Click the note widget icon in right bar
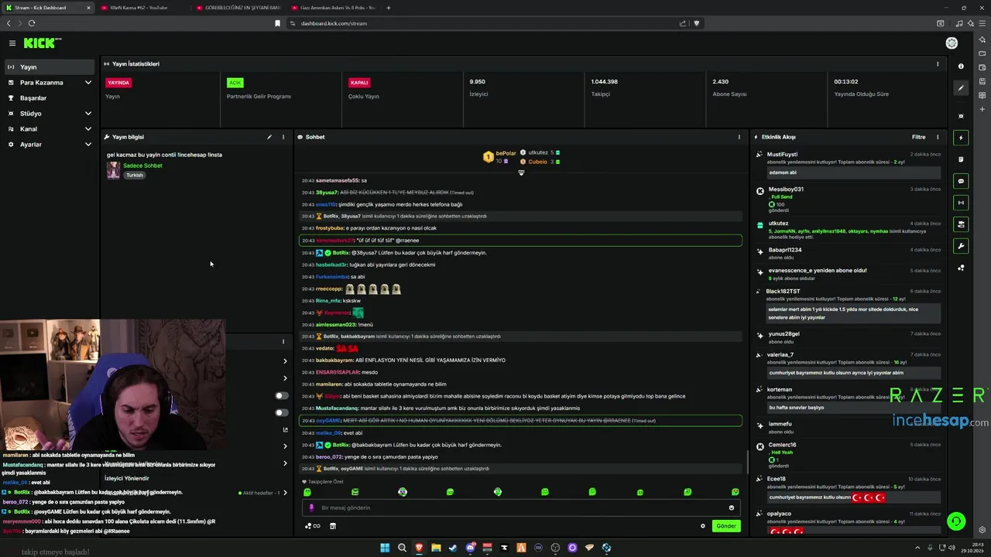 961,159
